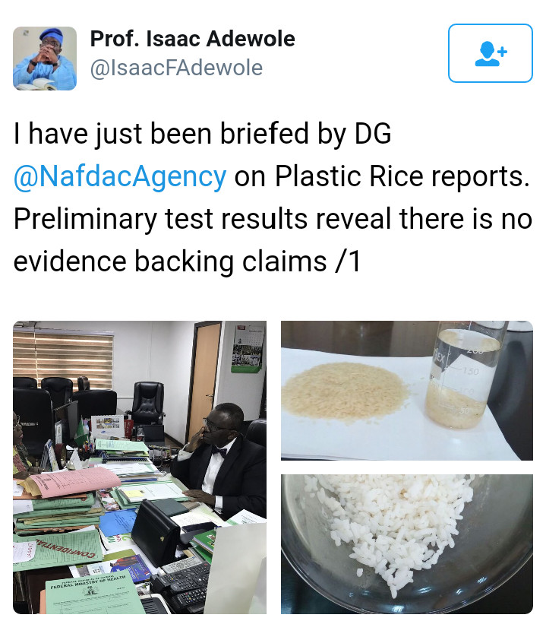Screen dimensions: 546x621
Task: Open the @NafdacAgency mention link
Action: pos(120,176)
